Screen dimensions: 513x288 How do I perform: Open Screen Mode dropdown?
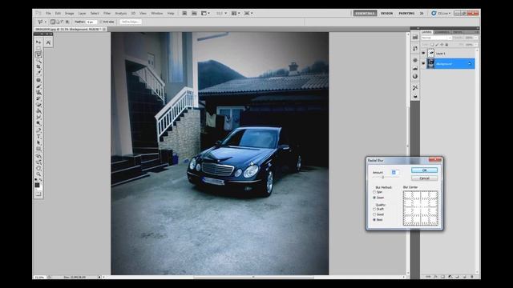(248, 14)
